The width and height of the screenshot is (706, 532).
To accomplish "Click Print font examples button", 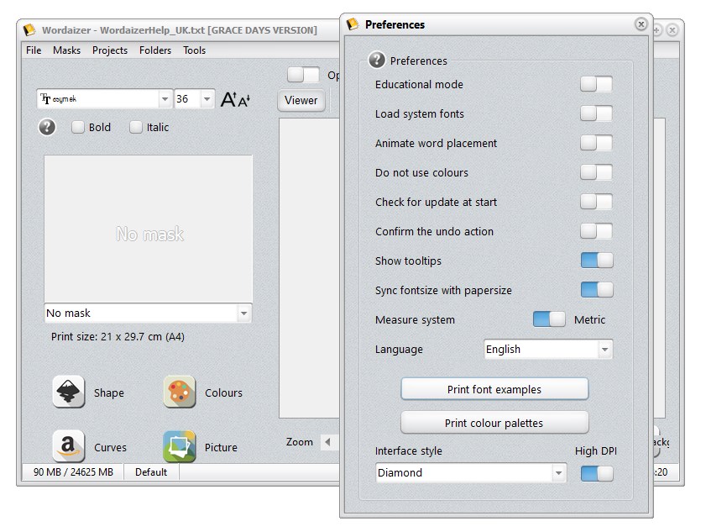I will pyautogui.click(x=494, y=389).
